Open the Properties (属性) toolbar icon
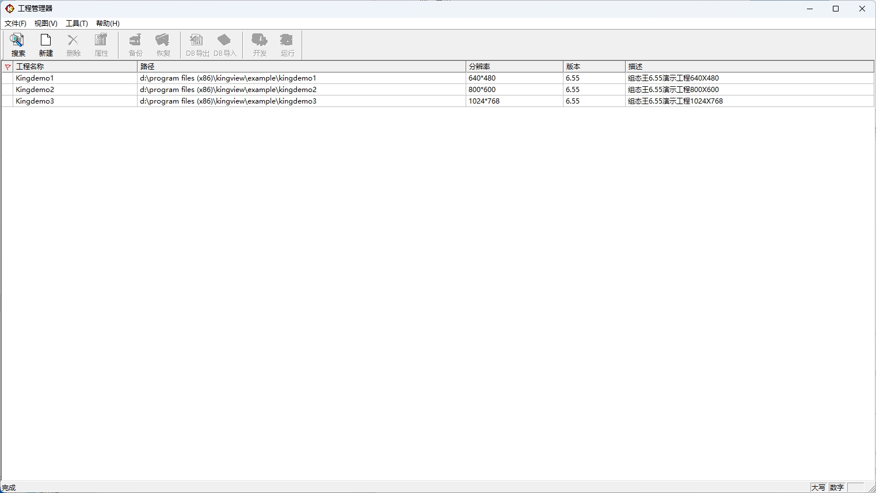The image size is (876, 493). [x=101, y=44]
